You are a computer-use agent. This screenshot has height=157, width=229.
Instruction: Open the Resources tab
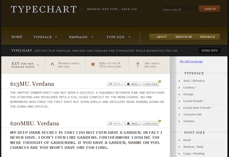184,37
